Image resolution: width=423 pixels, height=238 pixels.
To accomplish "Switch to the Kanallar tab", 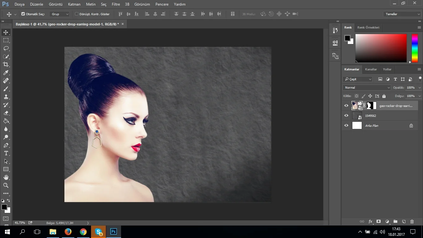I will tap(371, 69).
